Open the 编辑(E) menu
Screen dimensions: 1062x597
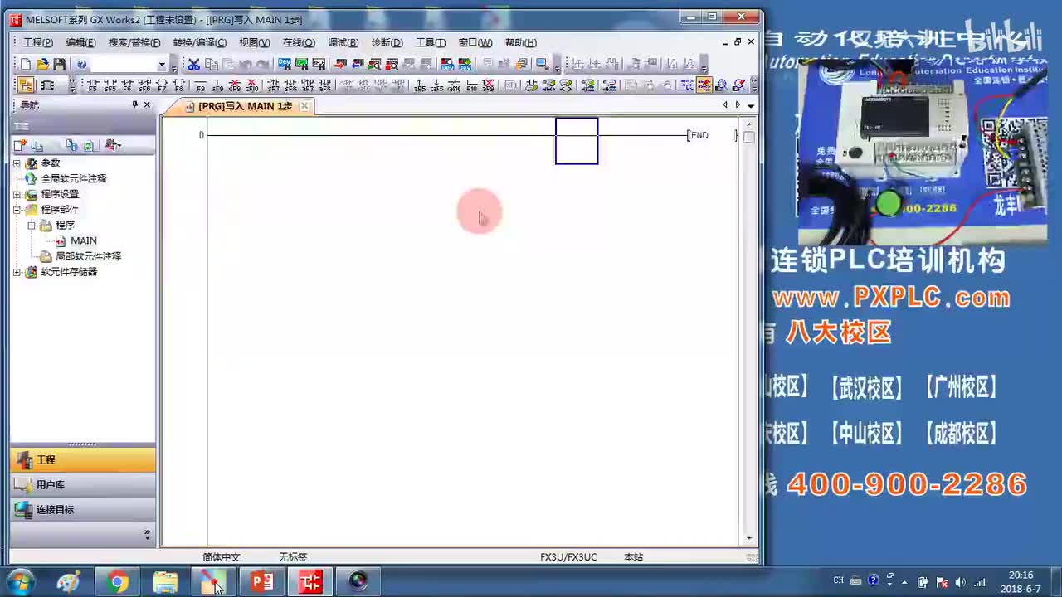81,42
